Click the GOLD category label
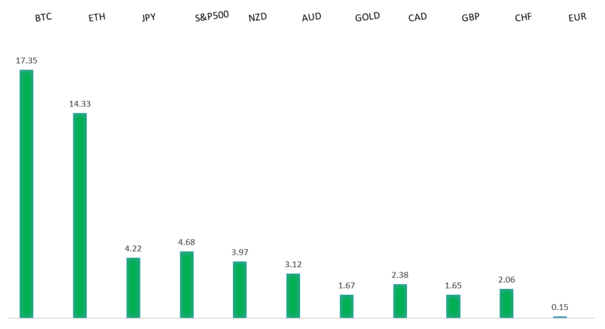The height and width of the screenshot is (329, 605). [x=367, y=17]
